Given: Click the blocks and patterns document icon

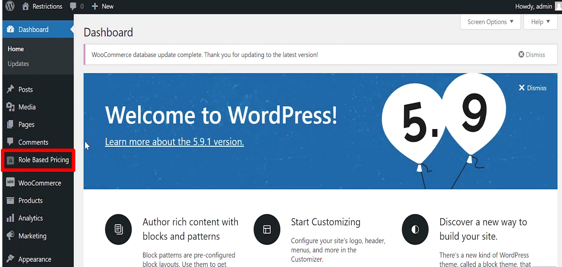Looking at the screenshot, I should (x=118, y=229).
